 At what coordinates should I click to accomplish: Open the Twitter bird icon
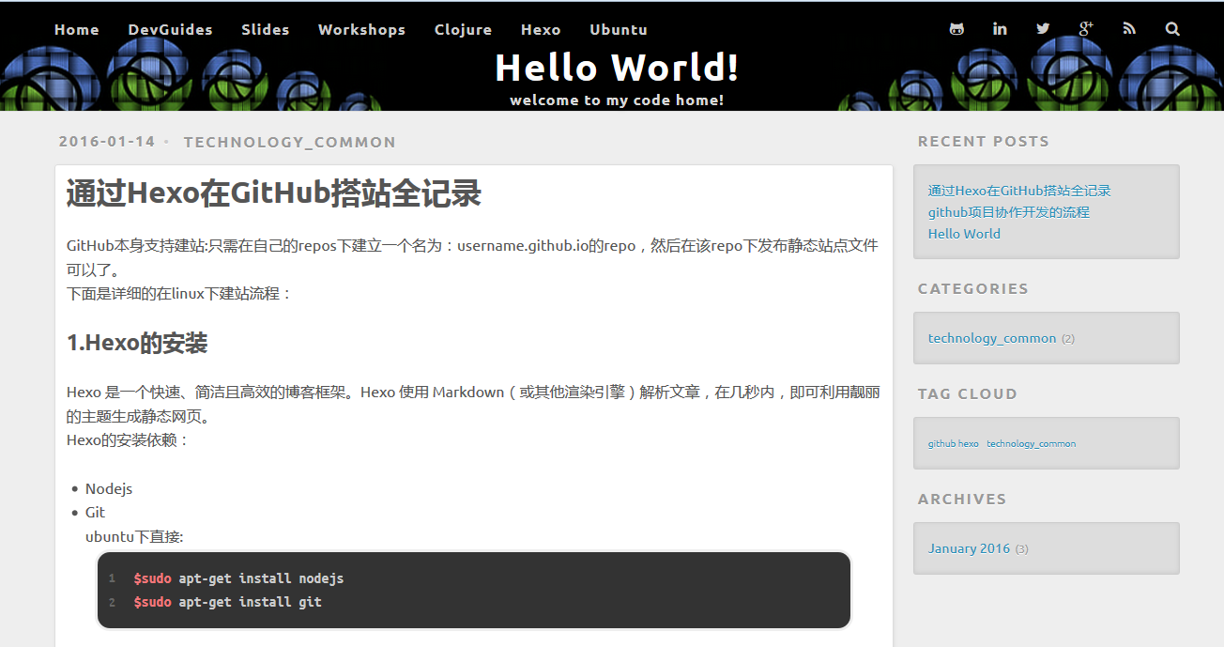point(1043,29)
